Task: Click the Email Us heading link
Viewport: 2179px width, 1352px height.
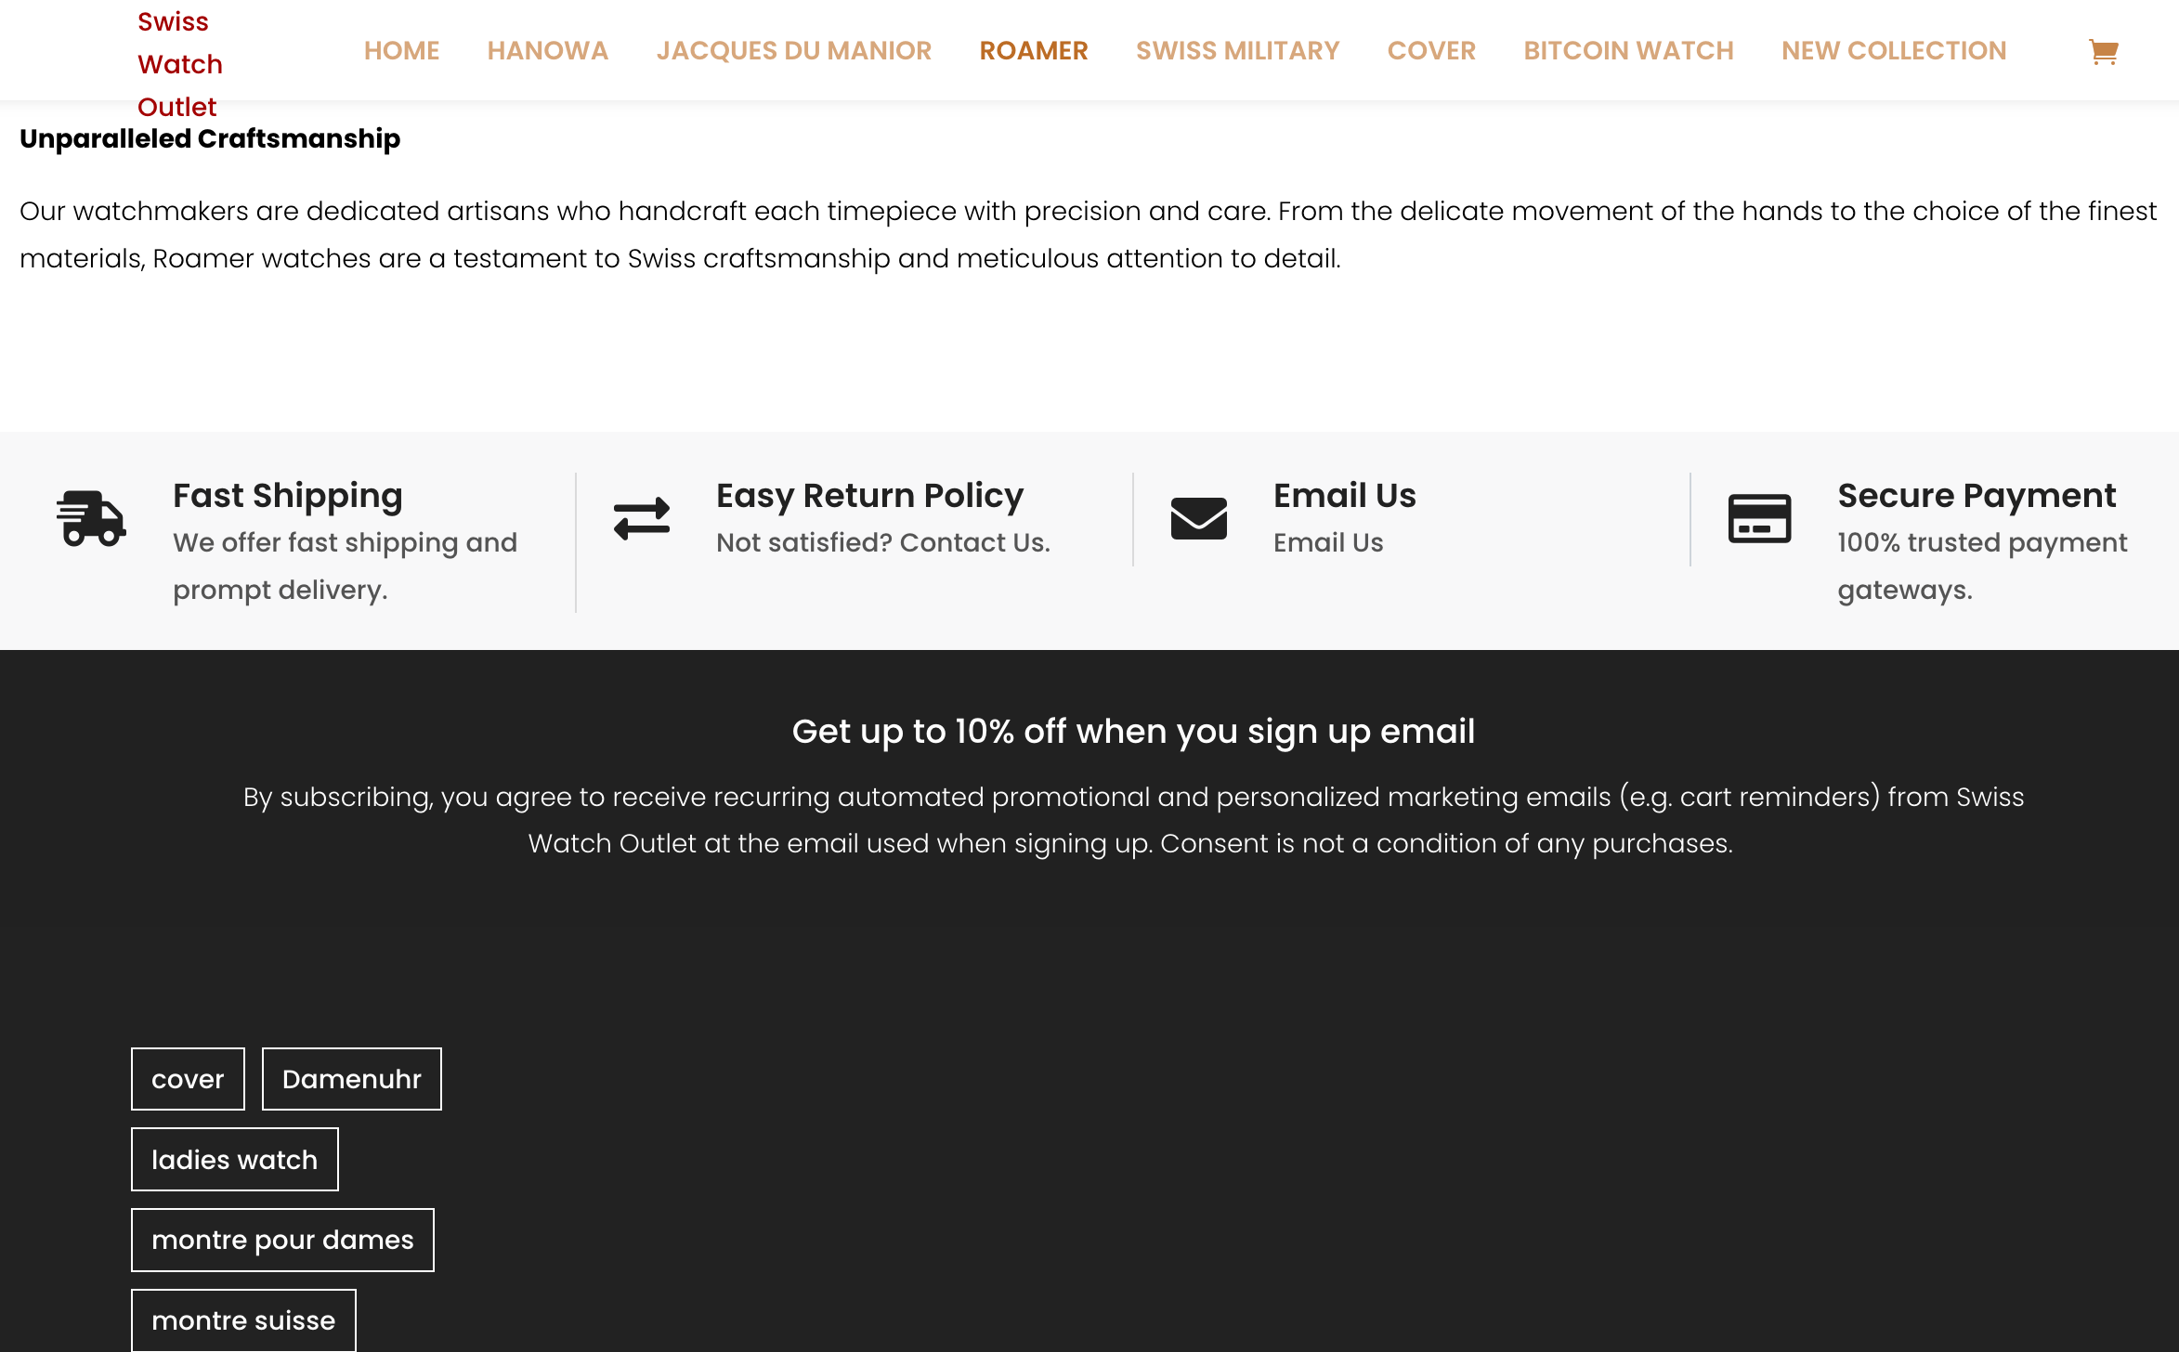Action: pos(1345,496)
